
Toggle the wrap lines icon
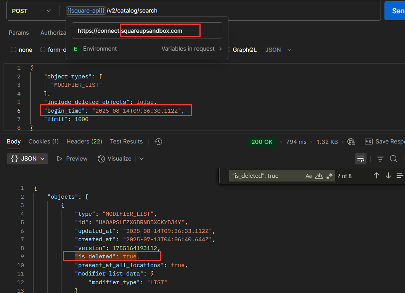[361, 158]
